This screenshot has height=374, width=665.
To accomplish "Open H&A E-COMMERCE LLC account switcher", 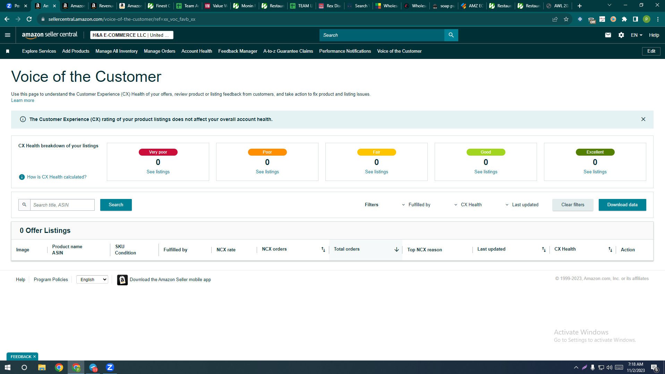I will point(132,35).
